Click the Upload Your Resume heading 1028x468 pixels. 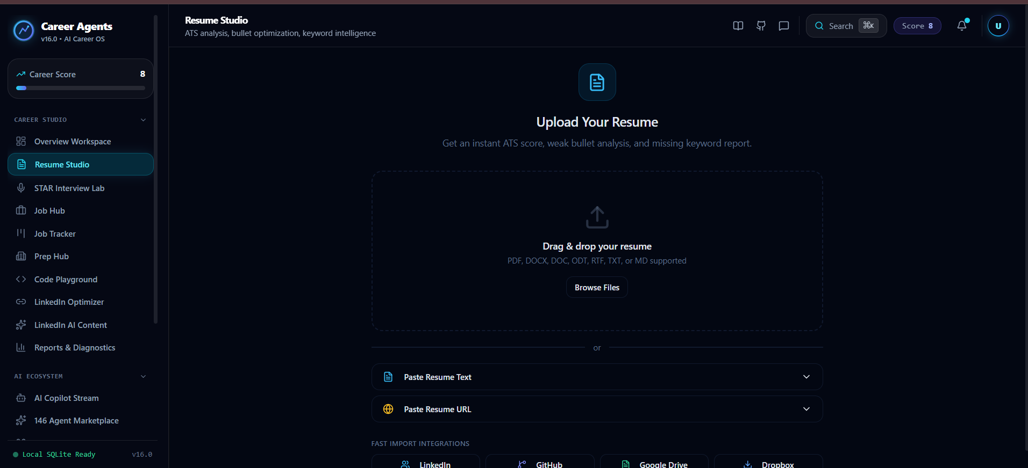(x=597, y=122)
